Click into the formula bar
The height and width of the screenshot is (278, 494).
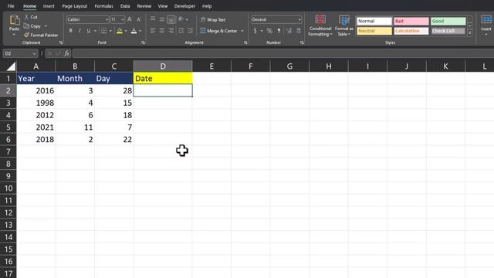283,53
